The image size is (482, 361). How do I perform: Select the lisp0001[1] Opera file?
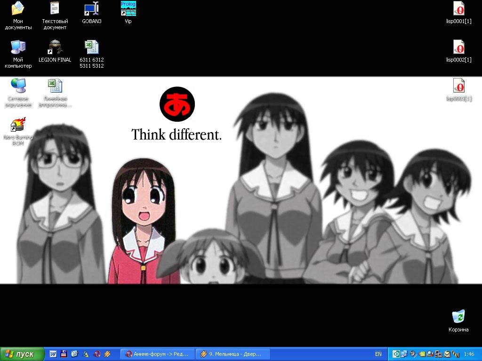(458, 12)
